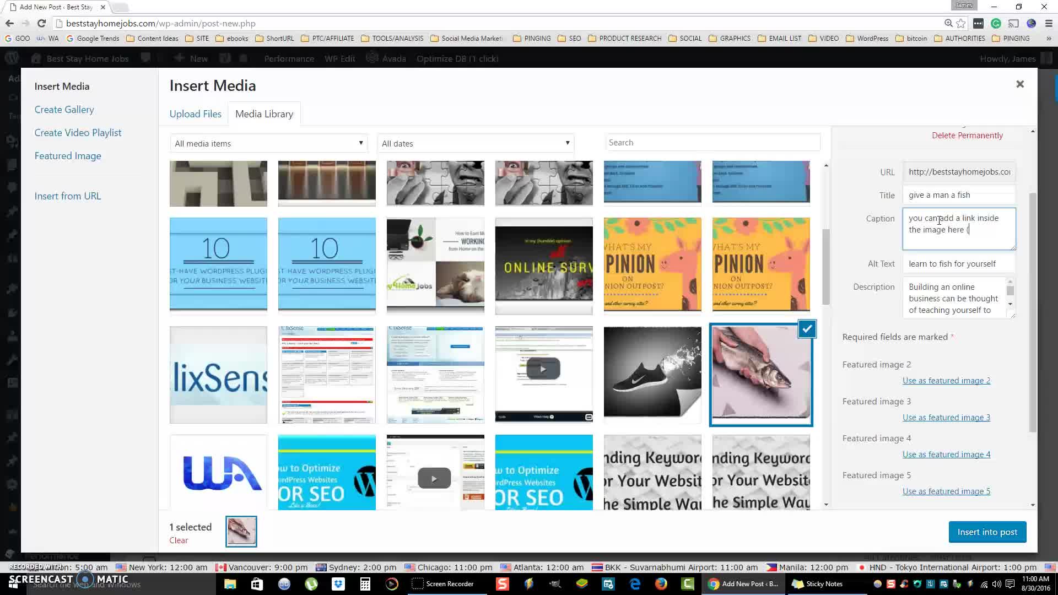This screenshot has width=1058, height=595.
Task: Bookmark page with the star icon
Action: pyautogui.click(x=961, y=23)
